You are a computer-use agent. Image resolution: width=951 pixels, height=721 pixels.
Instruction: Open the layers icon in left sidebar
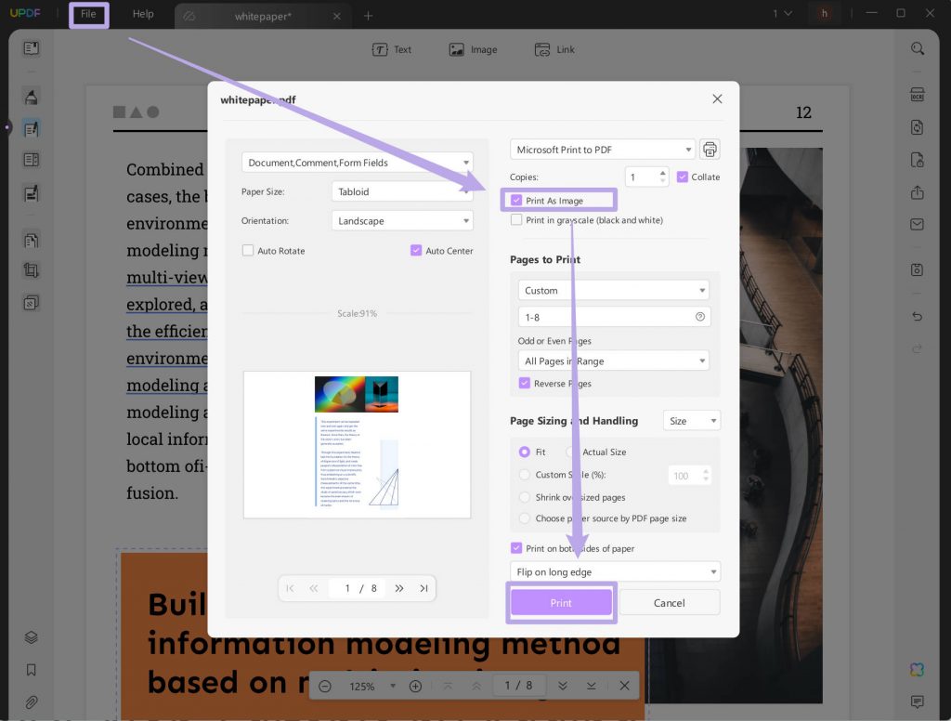tap(31, 637)
